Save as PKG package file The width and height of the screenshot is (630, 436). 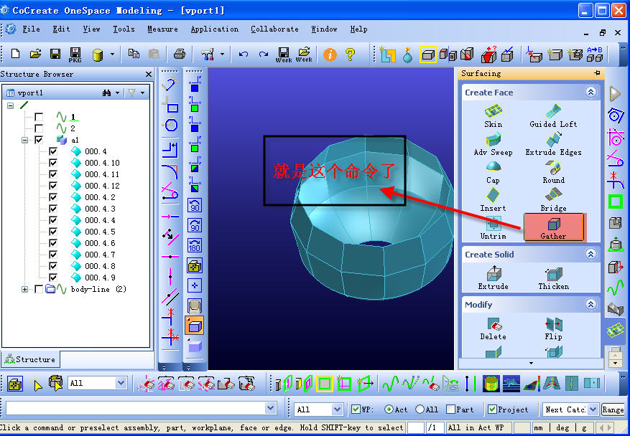[75, 54]
